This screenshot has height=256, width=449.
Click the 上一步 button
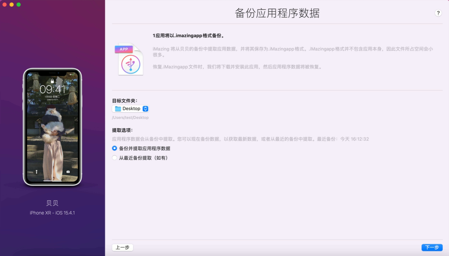[x=122, y=247]
